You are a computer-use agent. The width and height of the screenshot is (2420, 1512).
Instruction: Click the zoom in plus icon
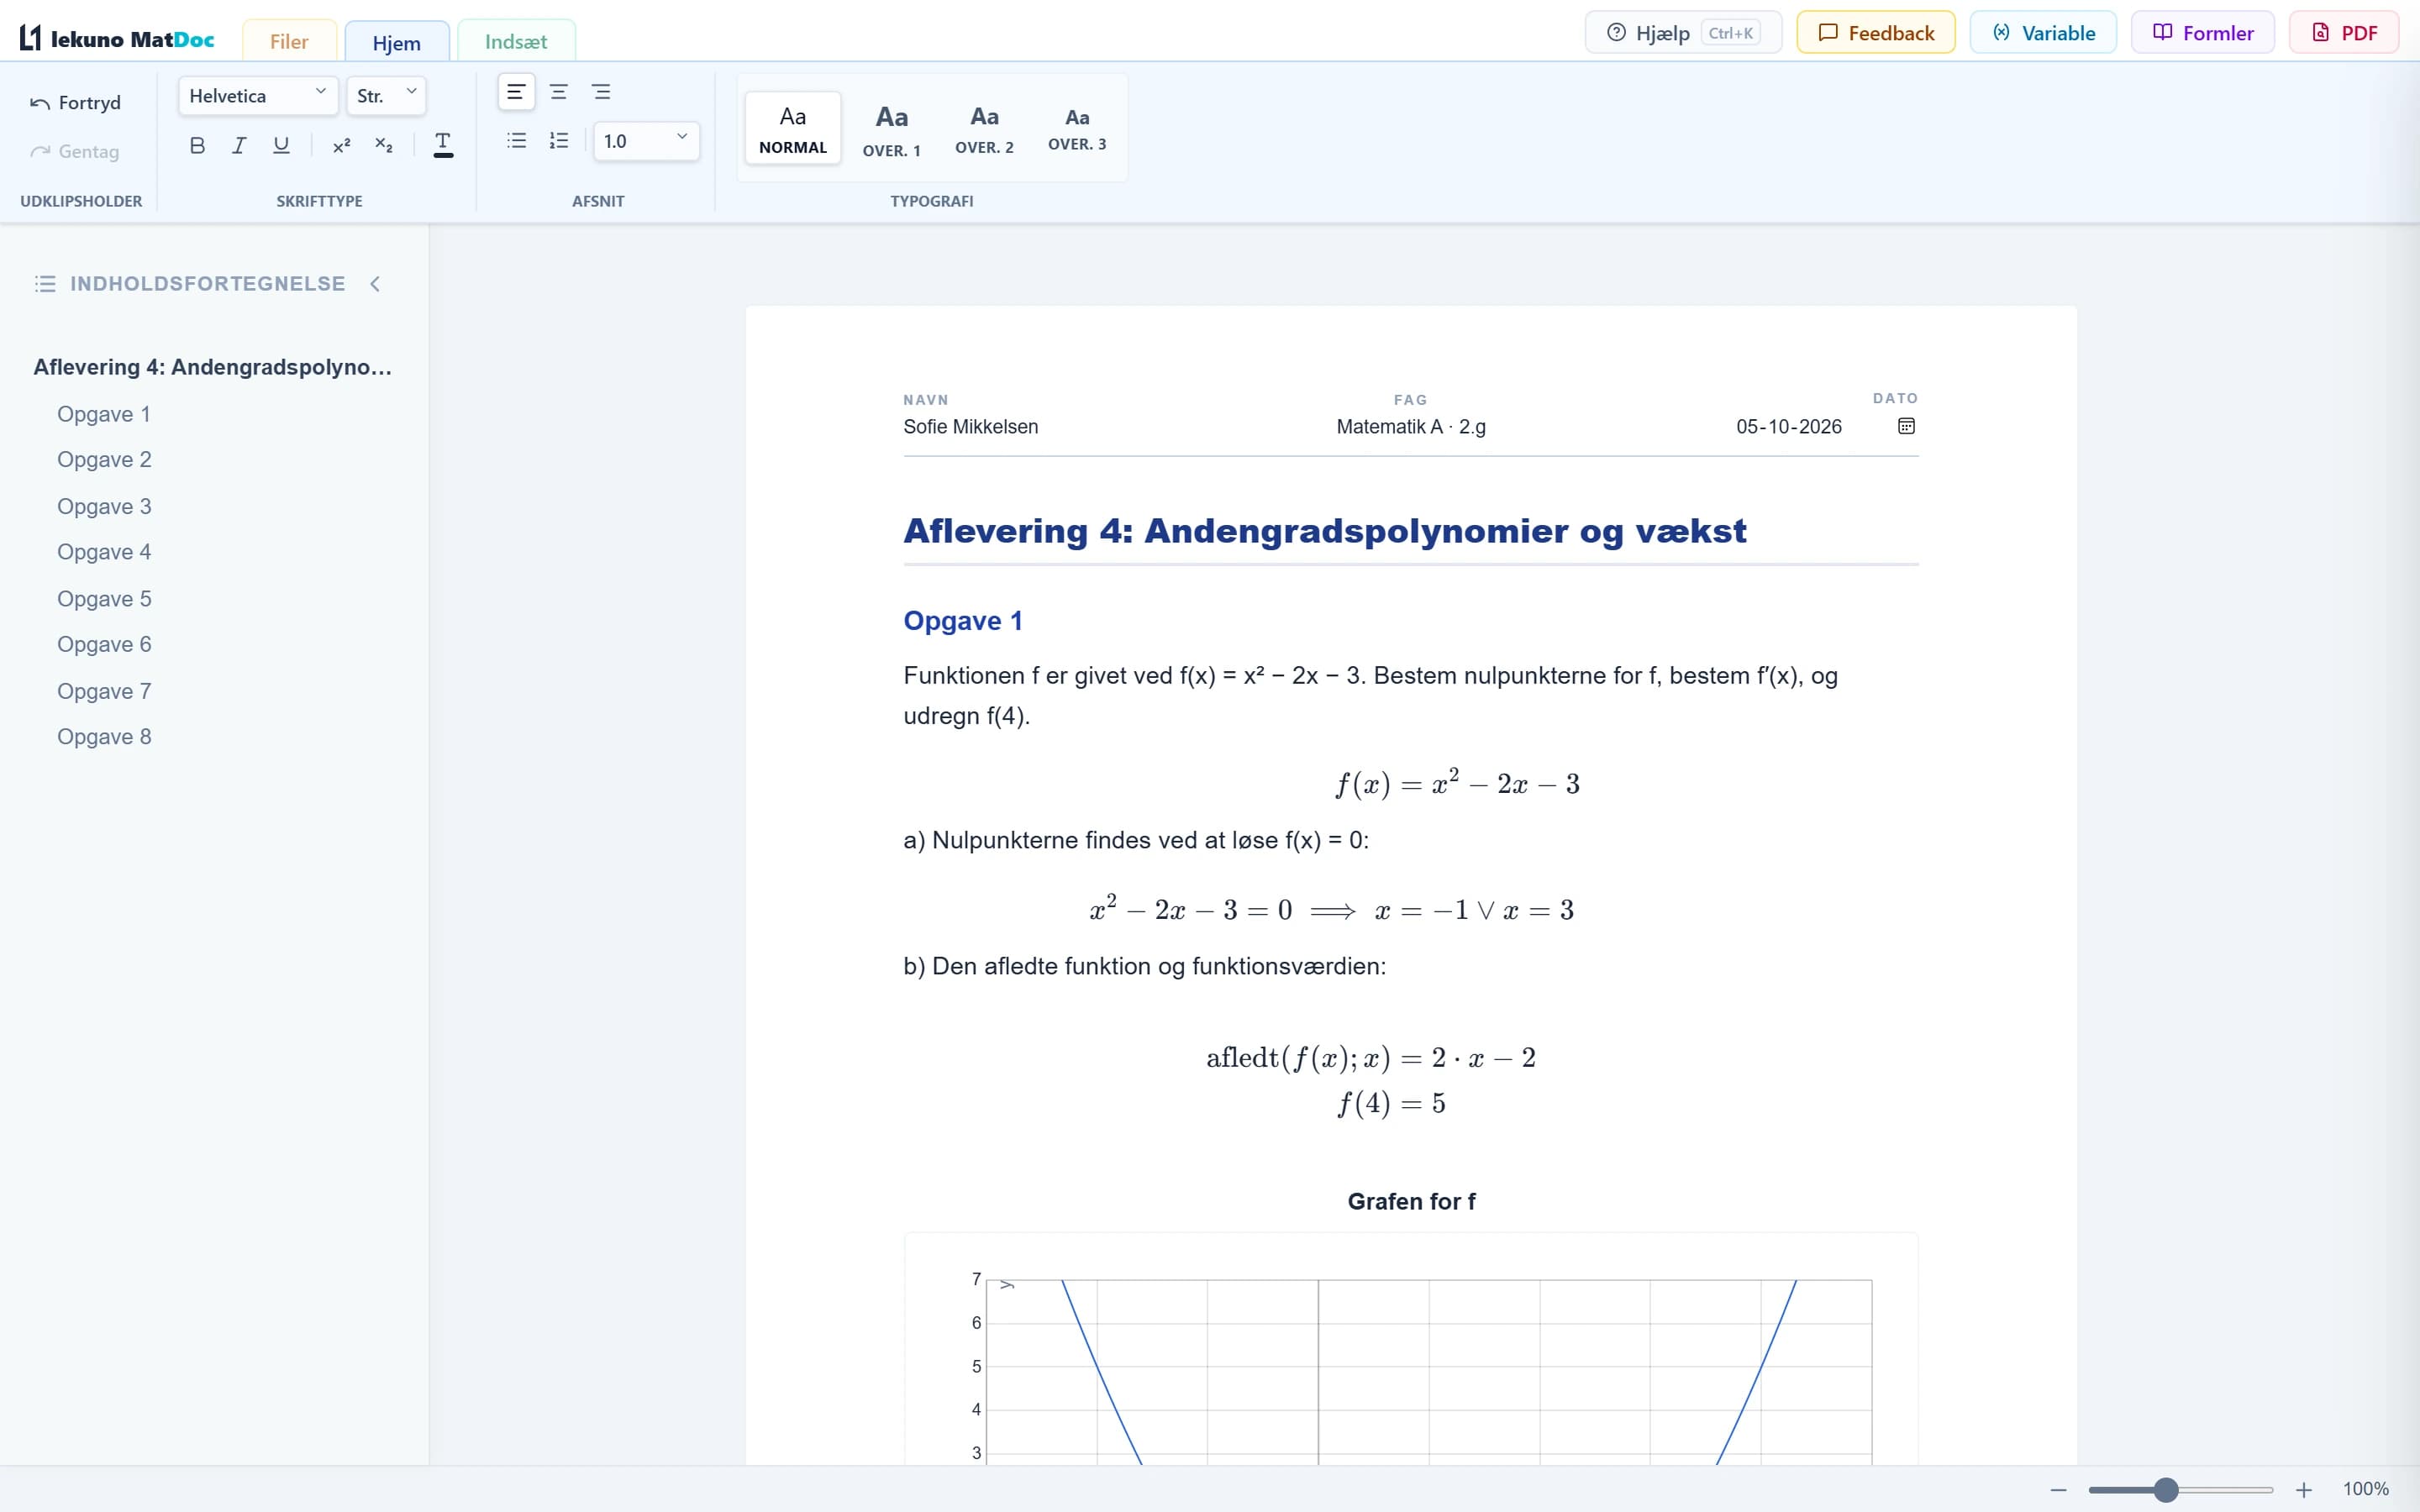coord(2304,1489)
